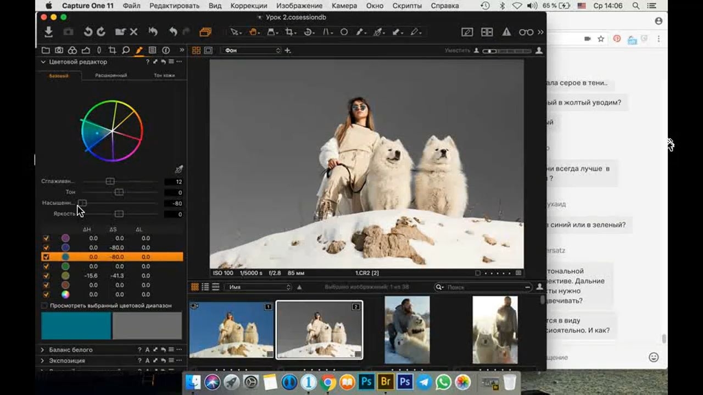The image size is (703, 395).
Task: Open the Фон layer dropdown
Action: [252, 50]
